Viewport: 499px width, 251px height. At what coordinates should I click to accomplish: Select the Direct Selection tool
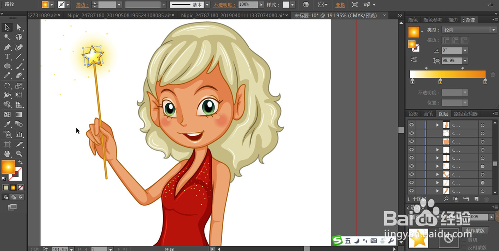[19, 27]
